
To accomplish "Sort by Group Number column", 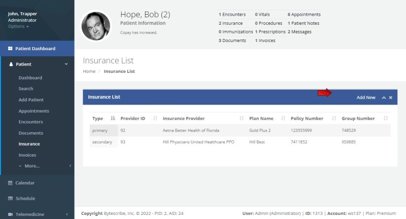I will click(386, 119).
